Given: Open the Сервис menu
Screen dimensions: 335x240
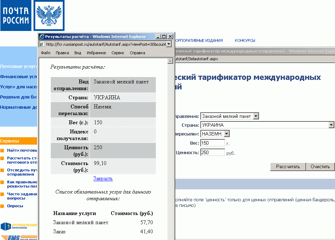Looking at the screenshot, I should coord(118,53).
